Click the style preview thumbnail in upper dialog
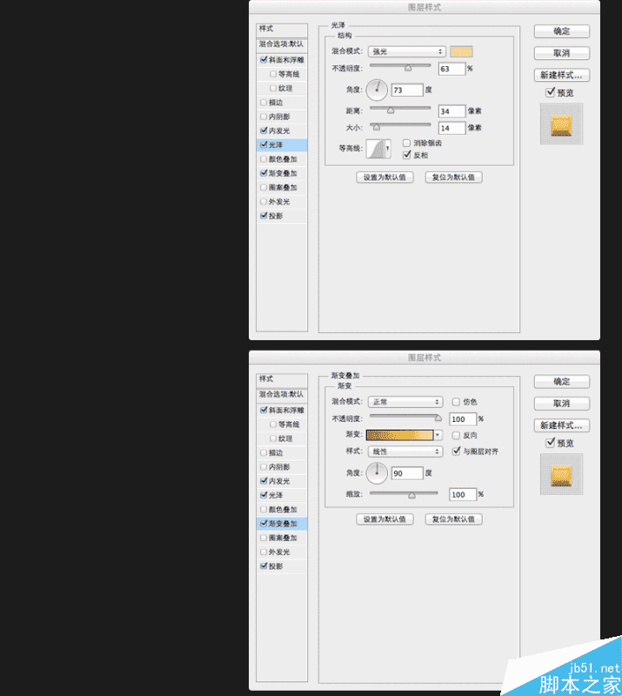Image resolution: width=622 pixels, height=696 pixels. click(x=561, y=124)
